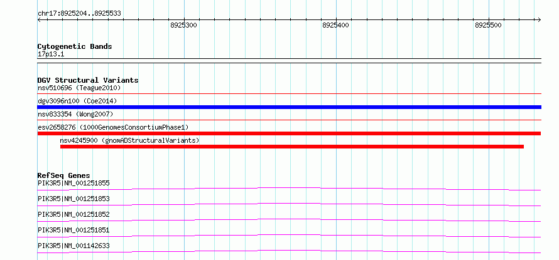559x260 pixels.
Task: Click the magenta NM_001251853 gene line
Action: point(290,204)
